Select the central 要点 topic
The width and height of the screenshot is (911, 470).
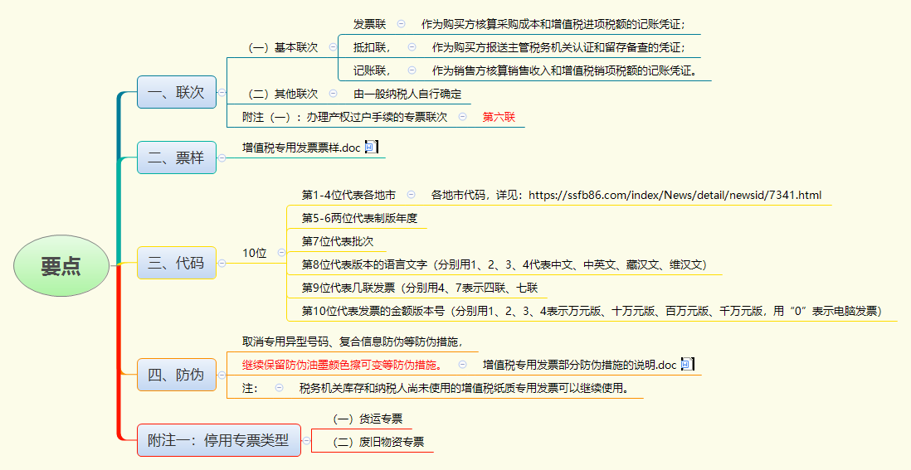61,266
